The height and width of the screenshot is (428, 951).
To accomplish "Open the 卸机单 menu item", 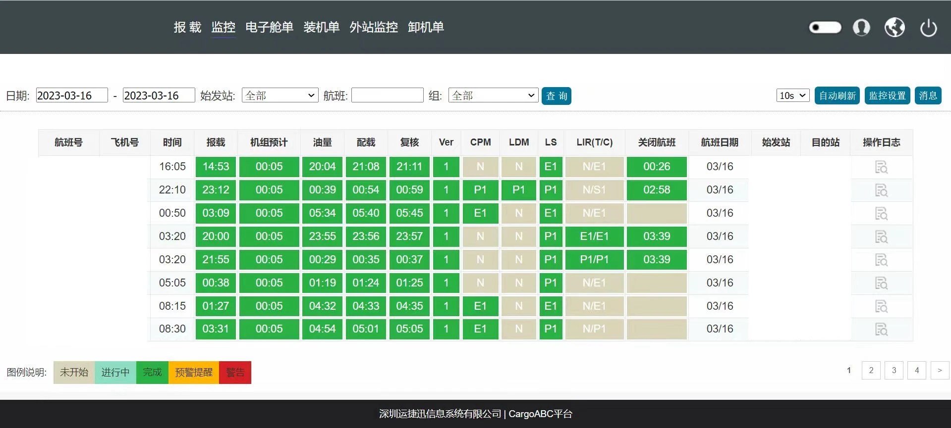I will click(426, 27).
